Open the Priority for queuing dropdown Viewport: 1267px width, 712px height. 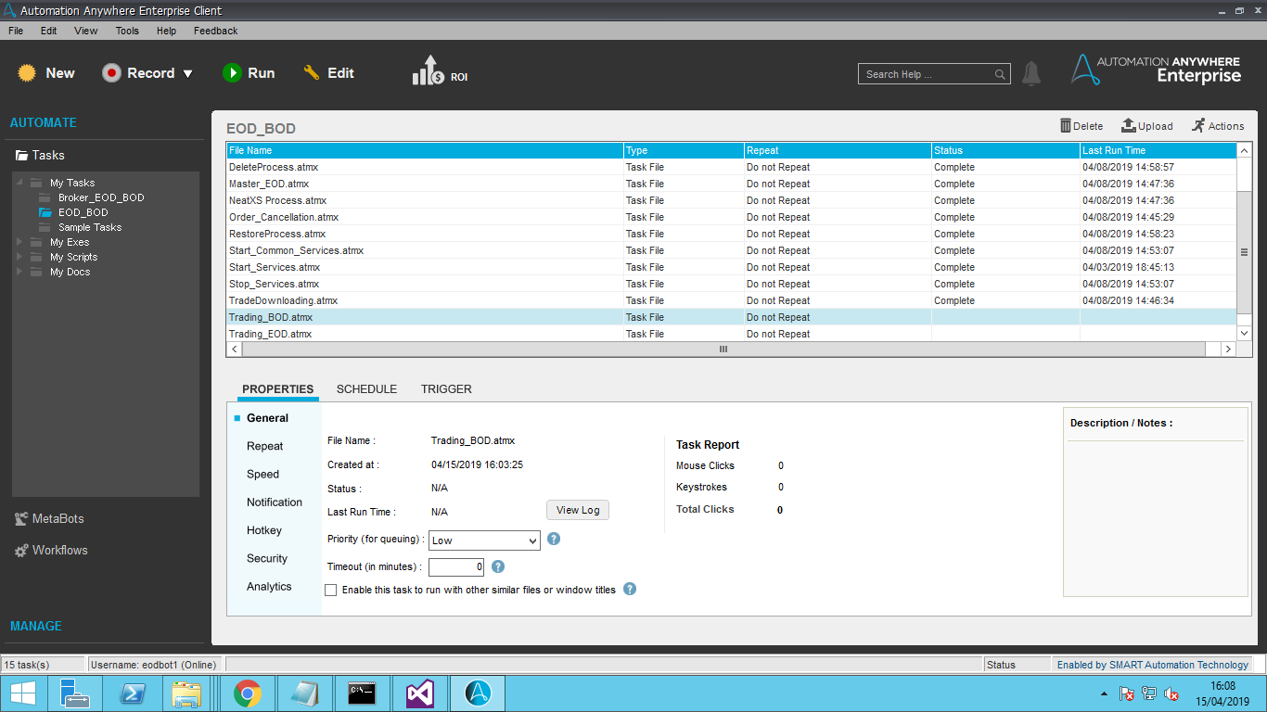484,540
